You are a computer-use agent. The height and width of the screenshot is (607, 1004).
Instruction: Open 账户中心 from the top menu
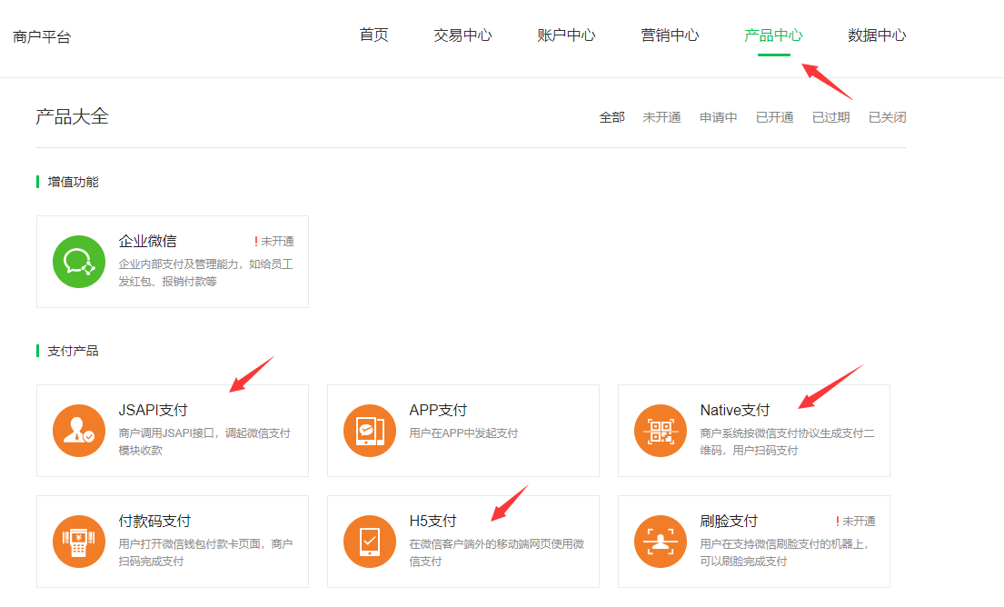click(x=566, y=35)
